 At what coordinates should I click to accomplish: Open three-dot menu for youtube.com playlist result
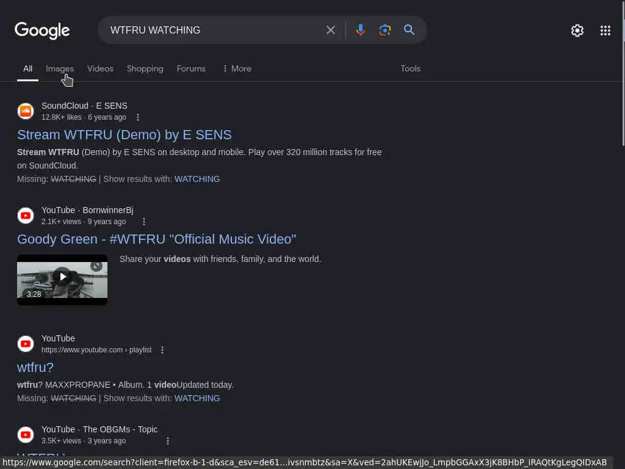click(x=162, y=350)
